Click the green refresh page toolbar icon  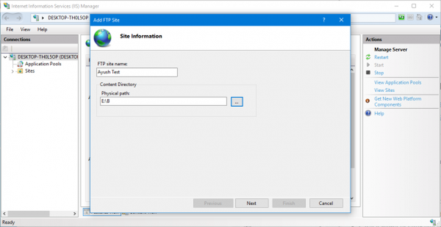coord(402,18)
